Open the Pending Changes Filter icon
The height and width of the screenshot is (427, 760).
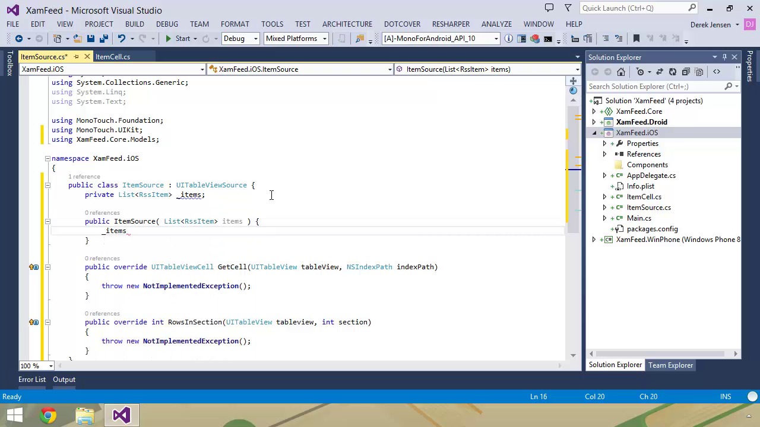(x=640, y=72)
